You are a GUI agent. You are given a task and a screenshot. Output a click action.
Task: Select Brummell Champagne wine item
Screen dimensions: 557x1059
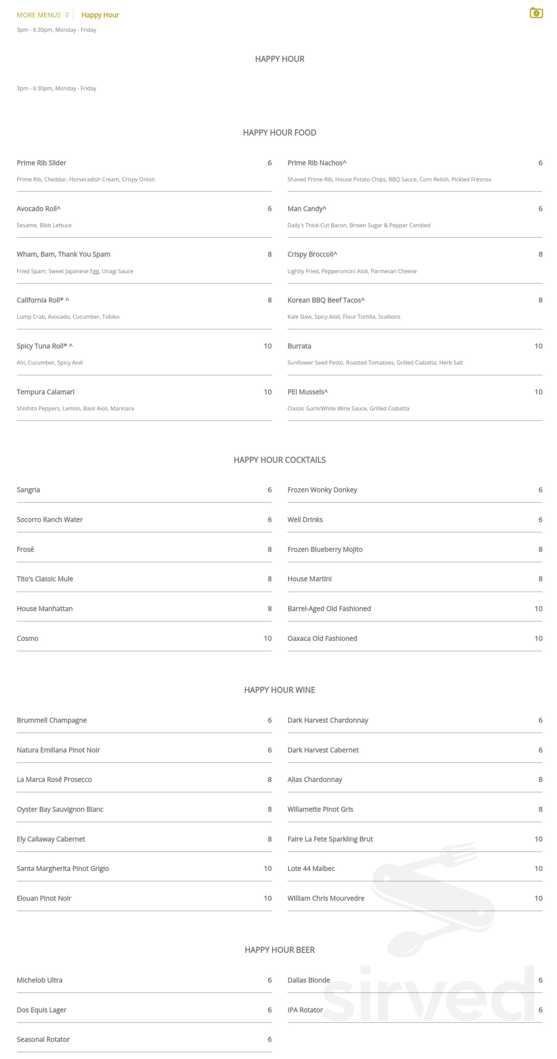51,720
